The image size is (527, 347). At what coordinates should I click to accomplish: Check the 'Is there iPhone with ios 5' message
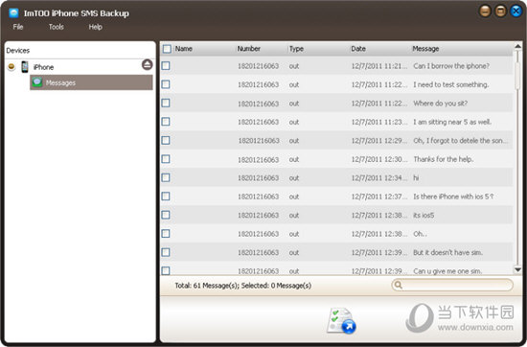tap(166, 197)
